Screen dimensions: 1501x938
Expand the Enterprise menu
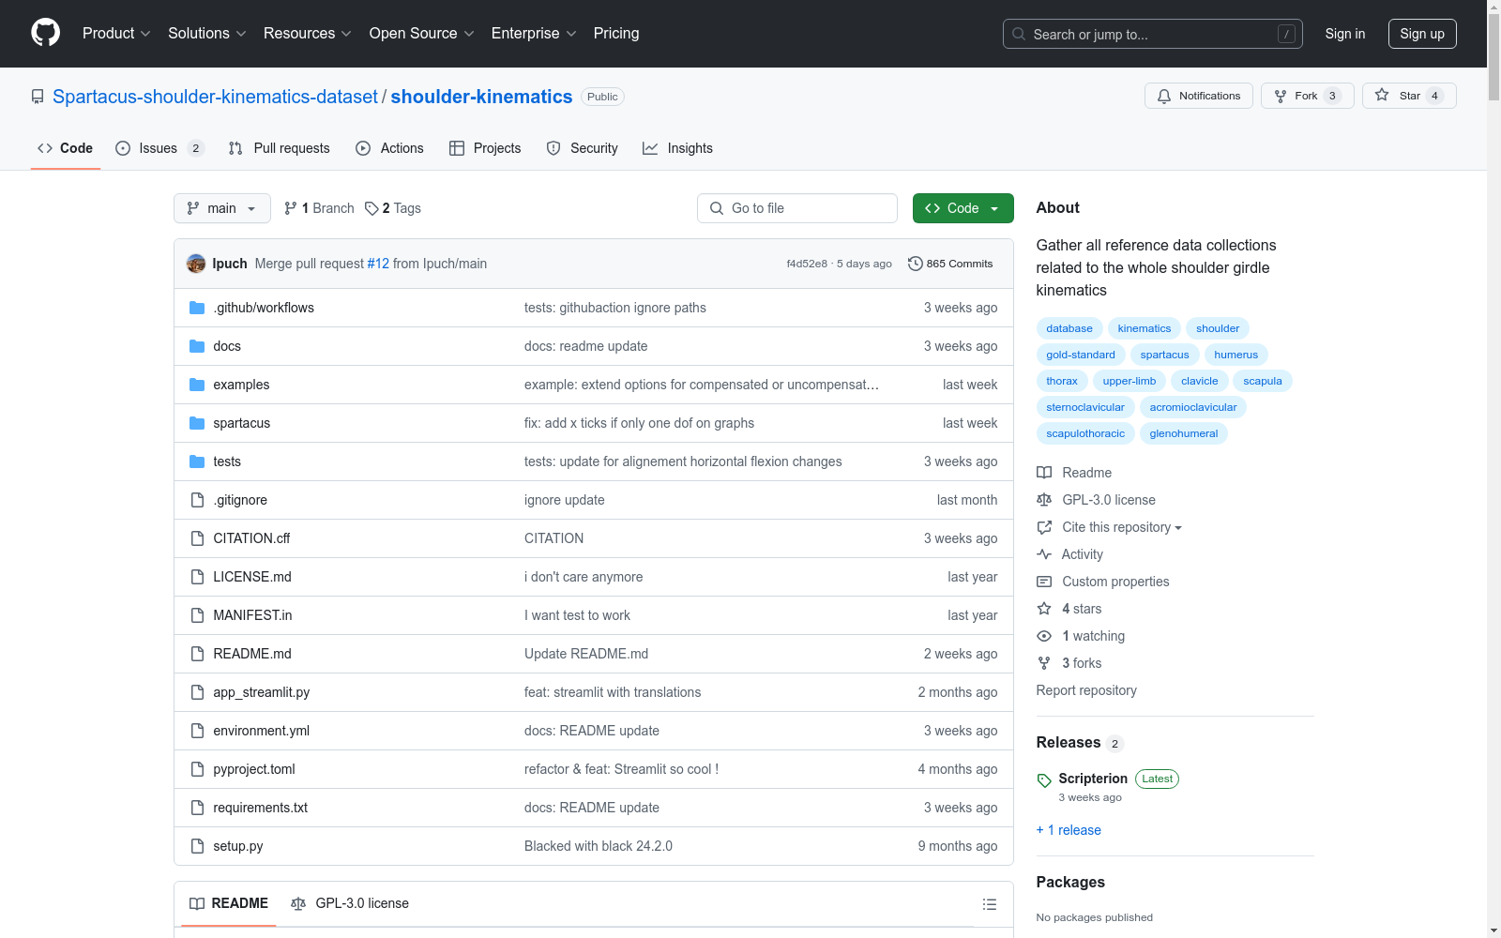point(534,33)
